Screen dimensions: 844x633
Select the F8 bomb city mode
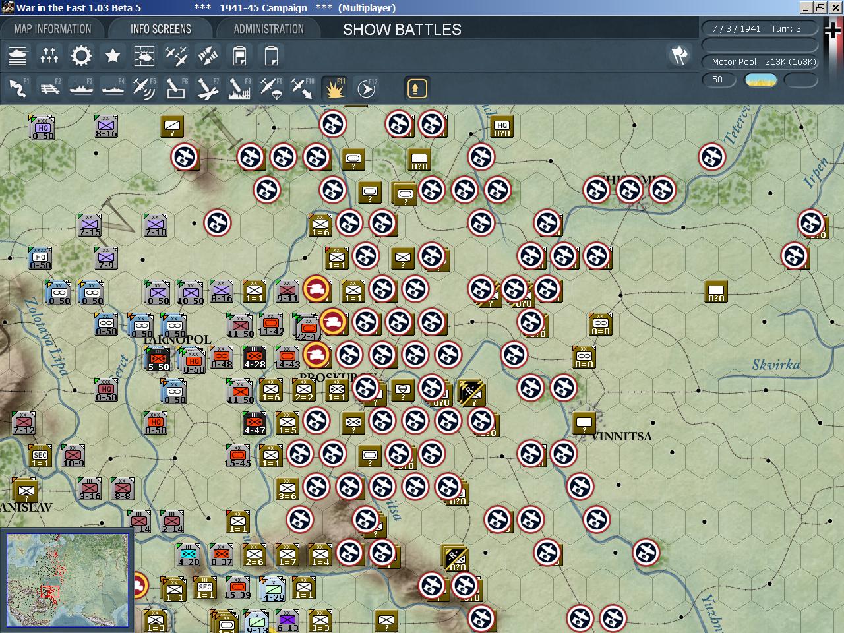[x=239, y=88]
